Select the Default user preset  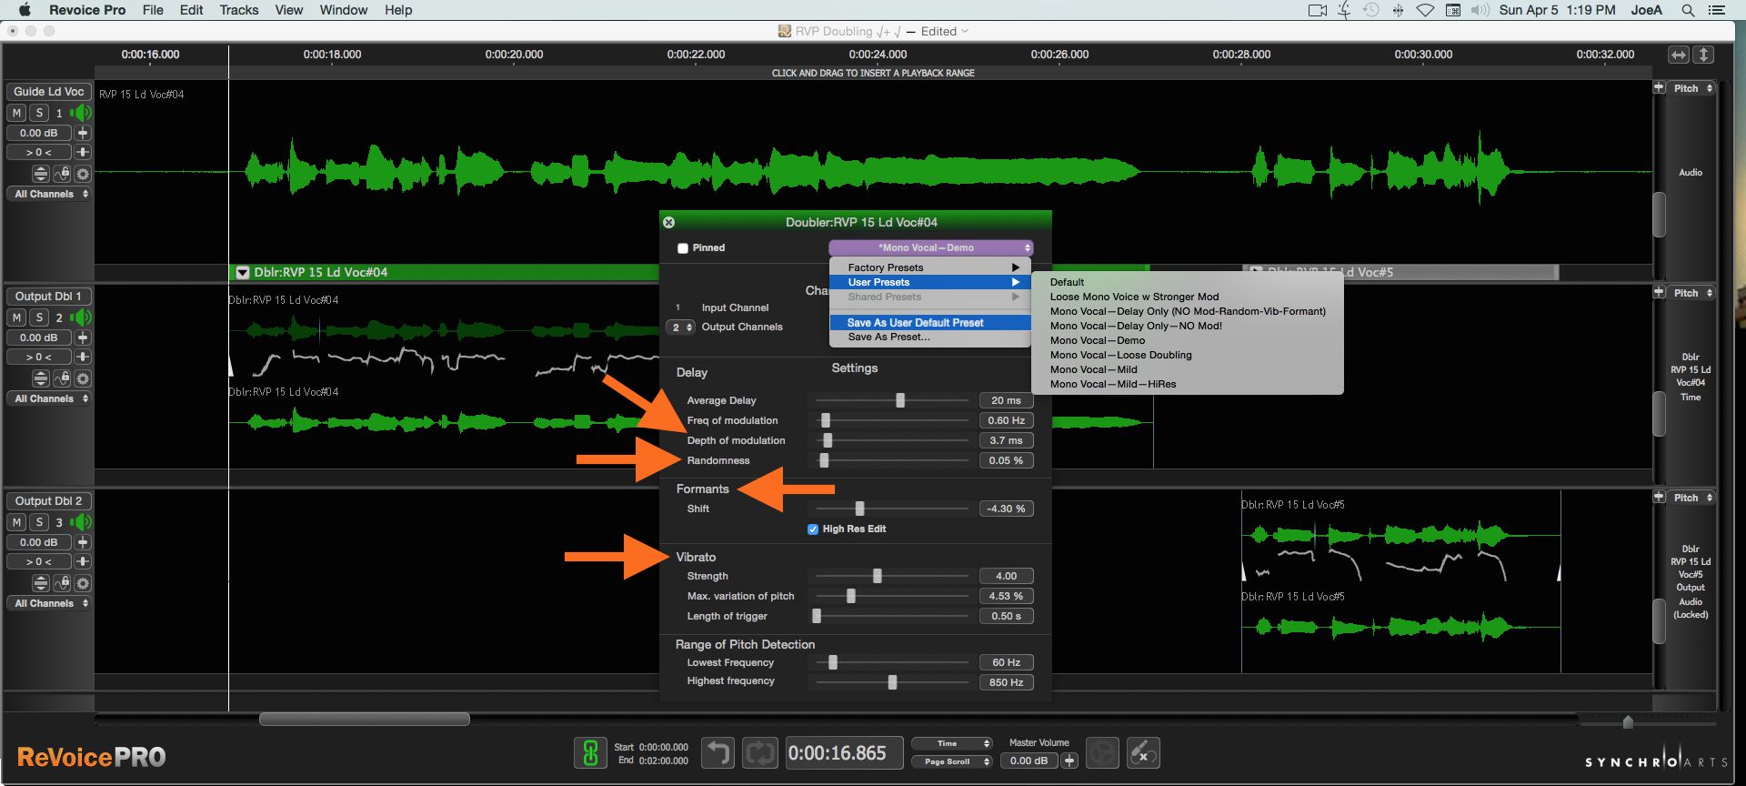pyautogui.click(x=1067, y=283)
